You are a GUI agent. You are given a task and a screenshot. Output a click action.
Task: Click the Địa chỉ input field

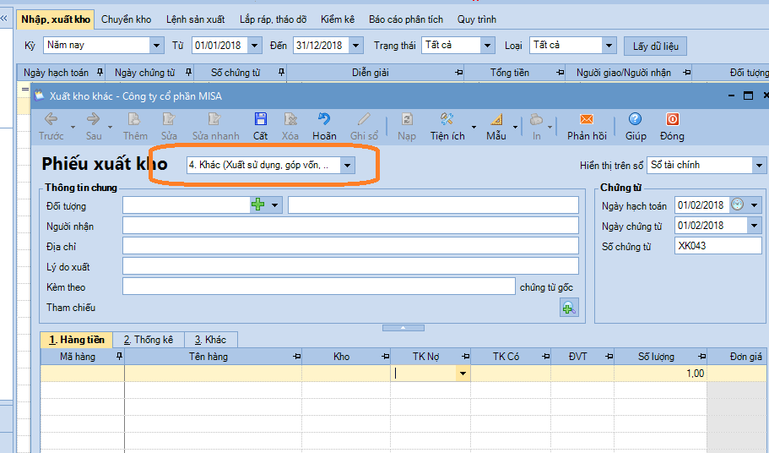pyautogui.click(x=350, y=246)
